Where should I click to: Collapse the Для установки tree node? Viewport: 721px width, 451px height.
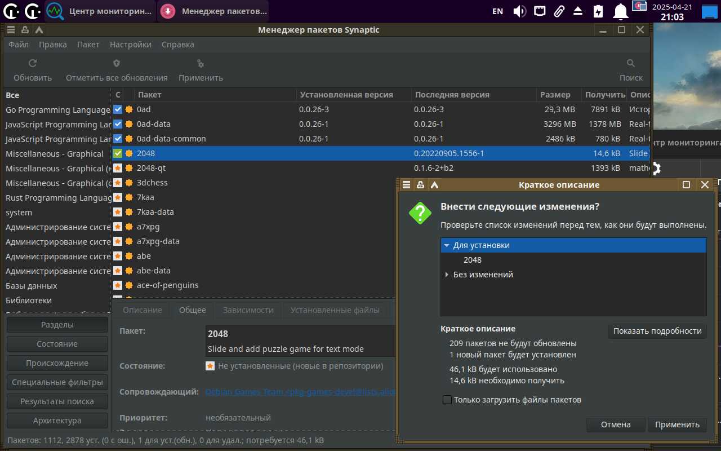(x=447, y=245)
